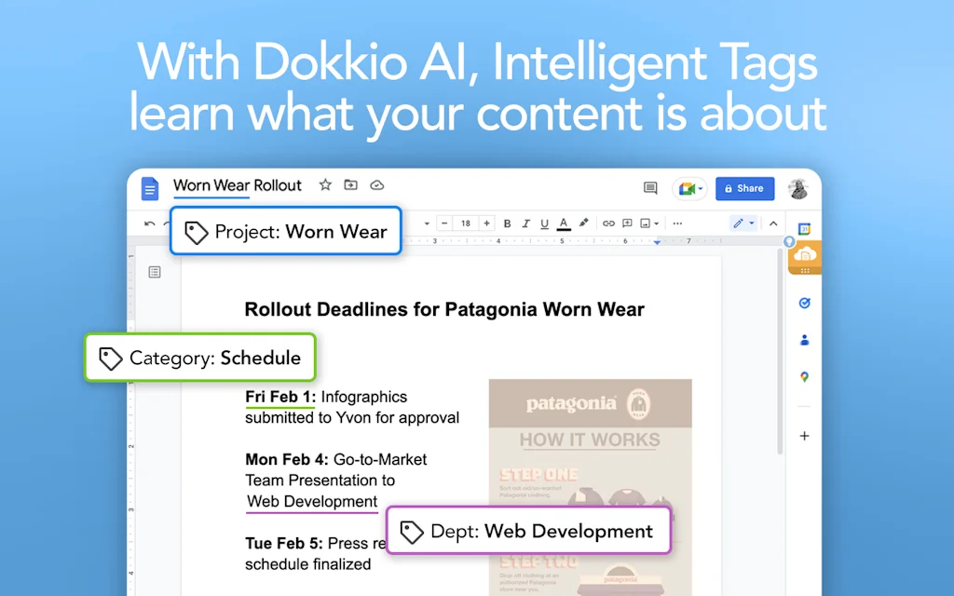Click the Share button
The image size is (954, 596).
coord(744,188)
